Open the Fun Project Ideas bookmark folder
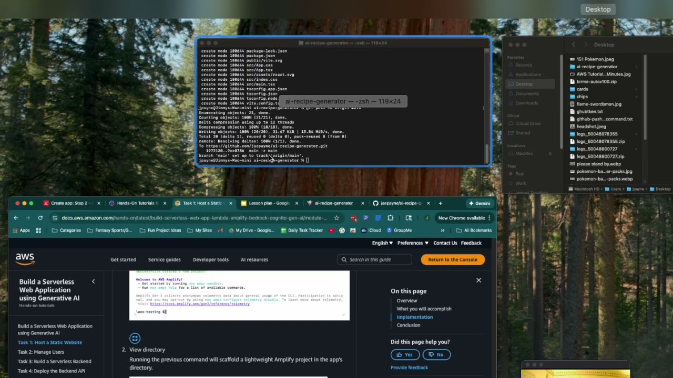 click(160, 230)
